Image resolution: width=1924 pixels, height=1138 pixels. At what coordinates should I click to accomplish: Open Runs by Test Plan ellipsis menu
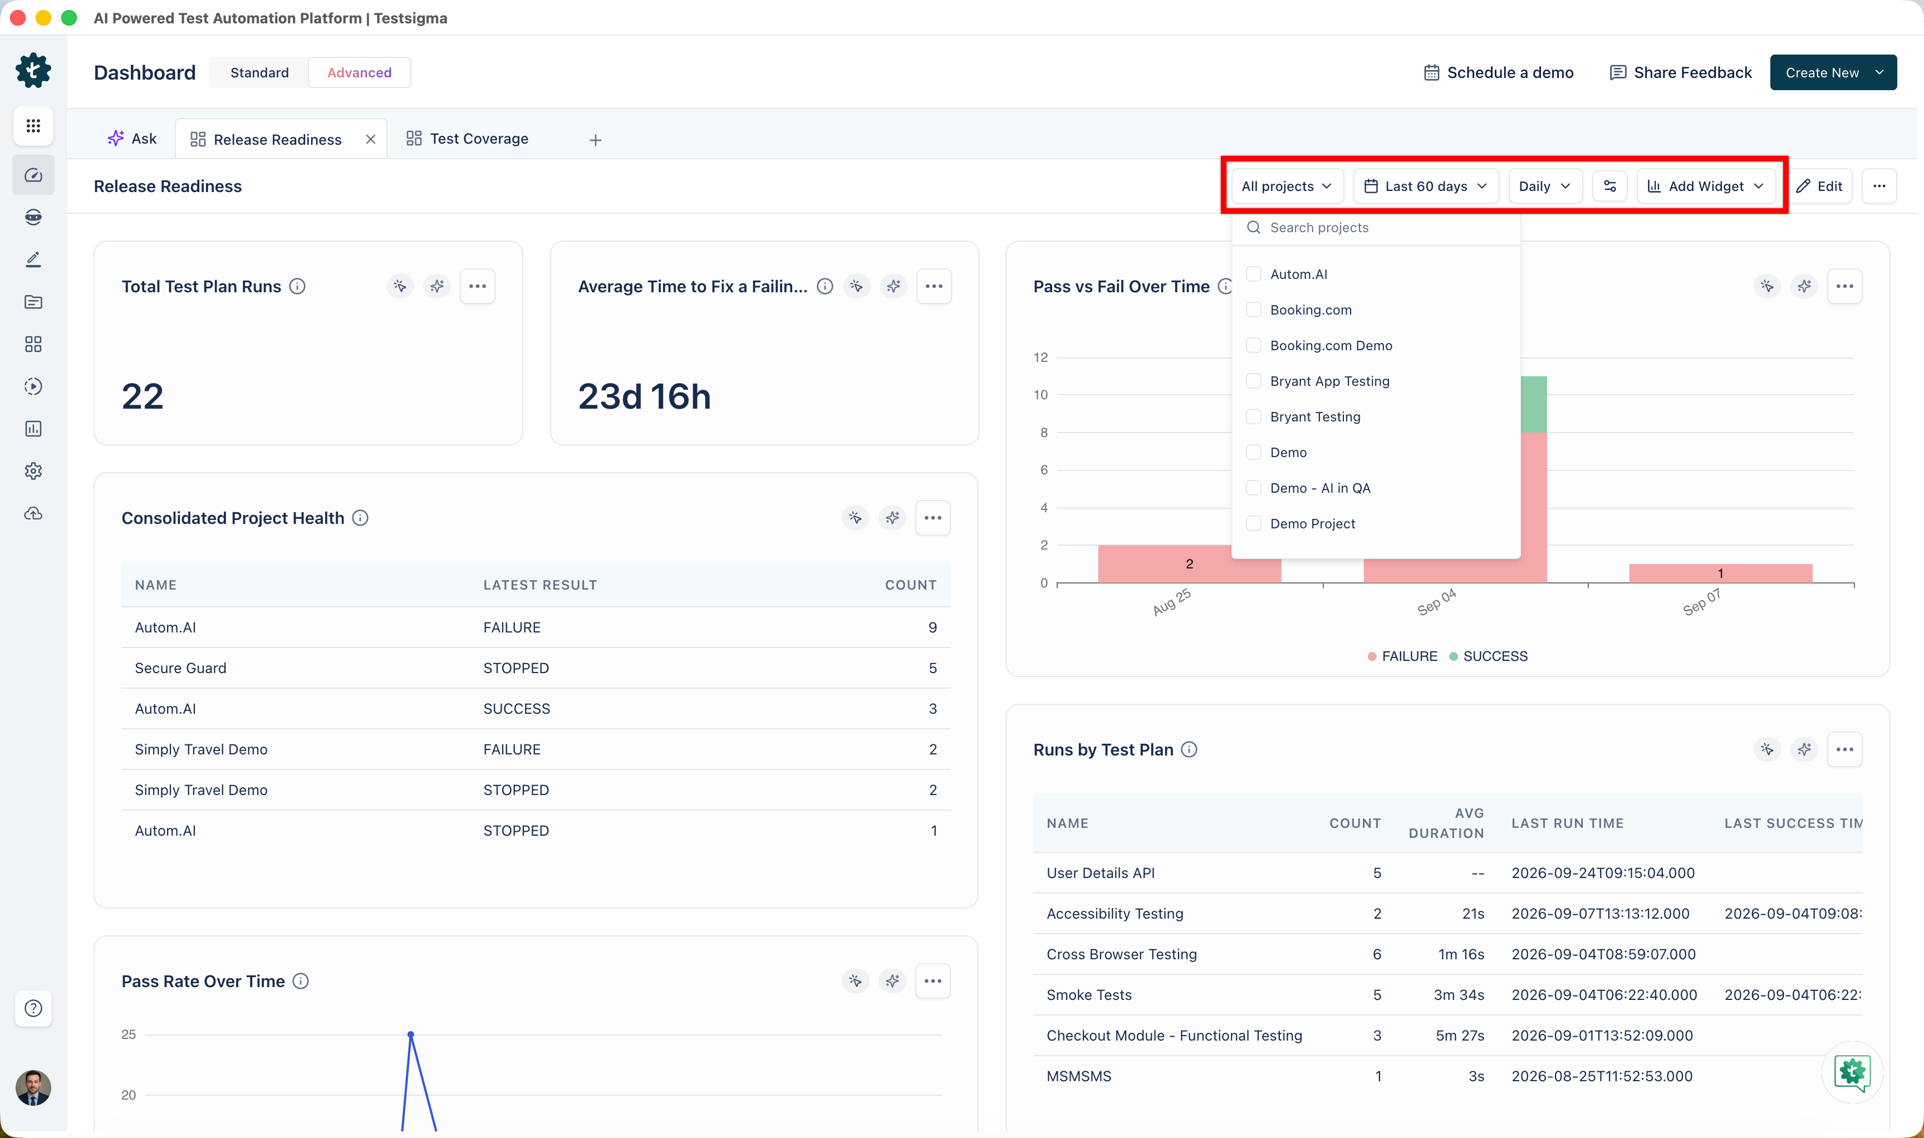click(x=1844, y=749)
